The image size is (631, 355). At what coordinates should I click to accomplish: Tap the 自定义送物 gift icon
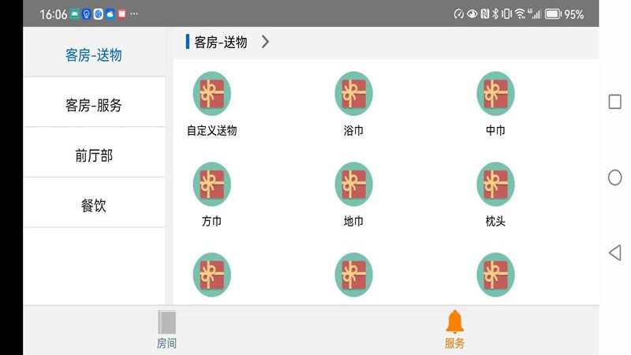(211, 93)
